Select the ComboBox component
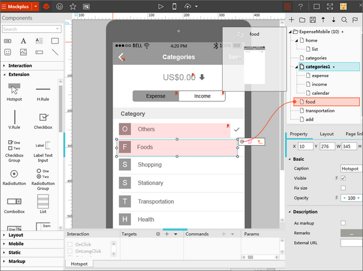 14,206
